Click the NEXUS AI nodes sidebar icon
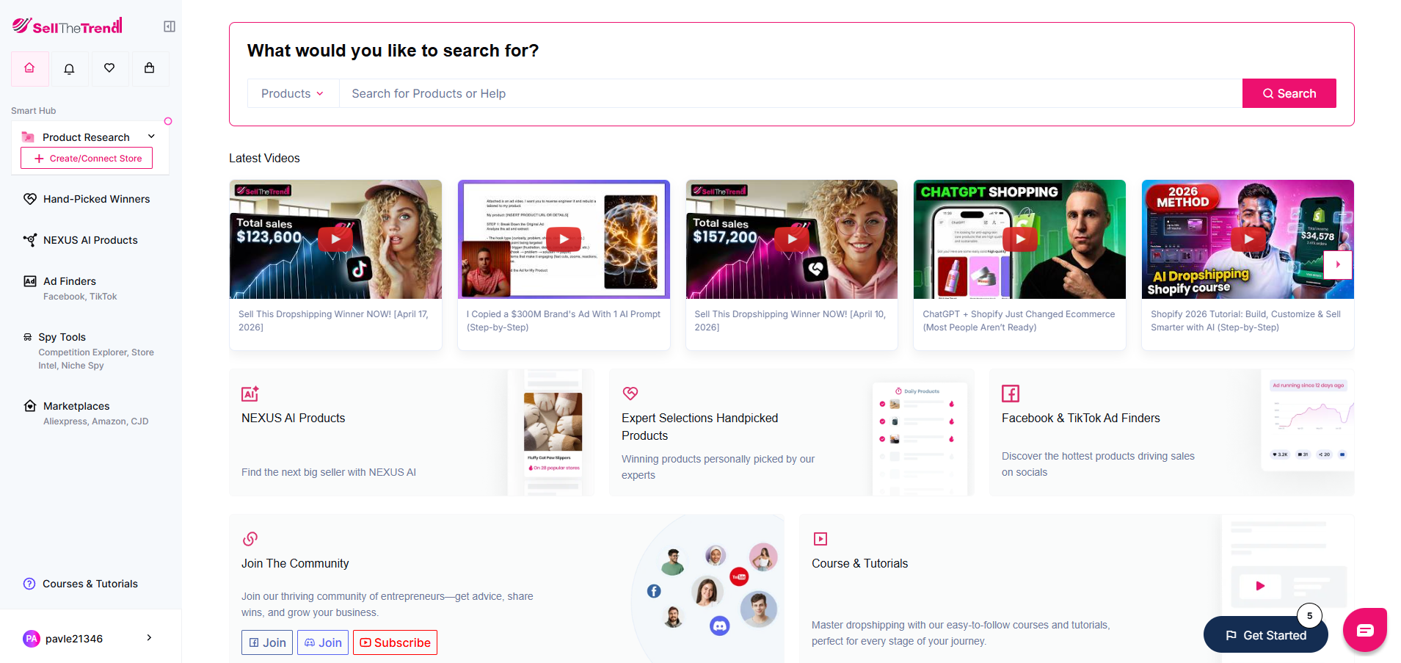The image size is (1401, 663). (30, 239)
